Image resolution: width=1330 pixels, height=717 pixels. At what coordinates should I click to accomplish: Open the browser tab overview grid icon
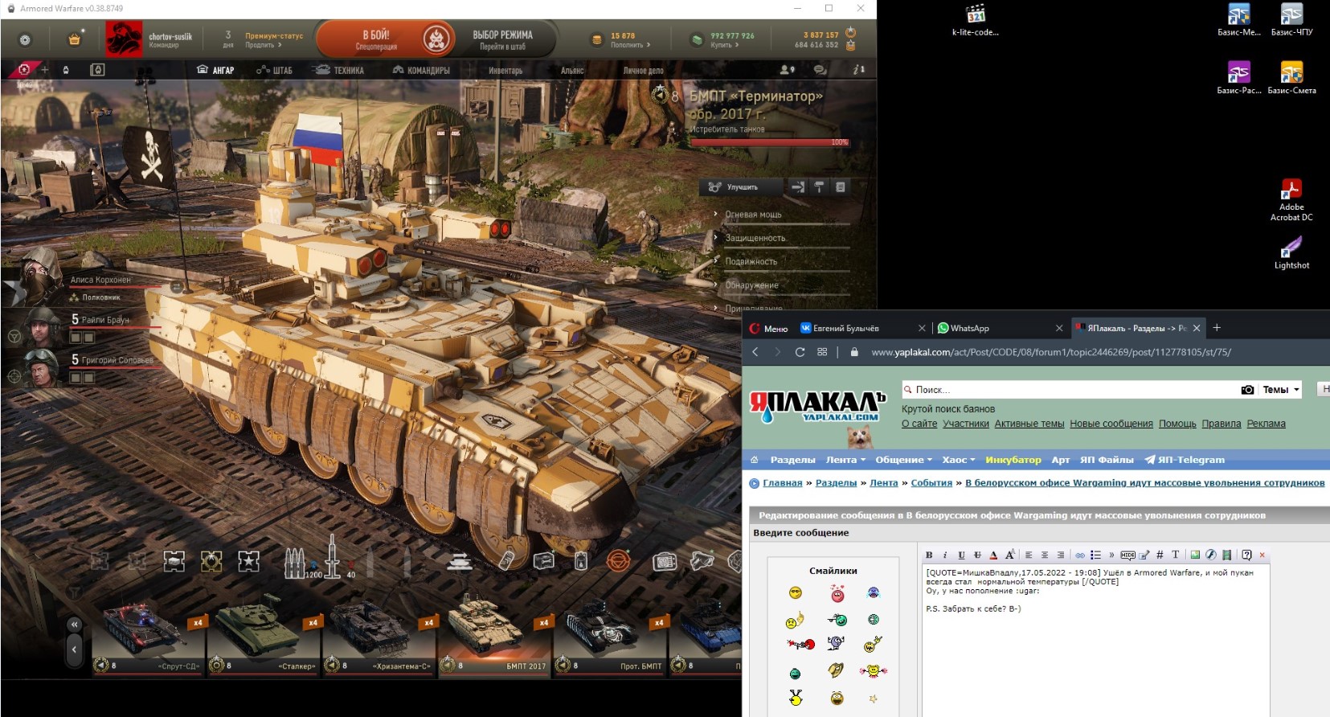(x=822, y=352)
